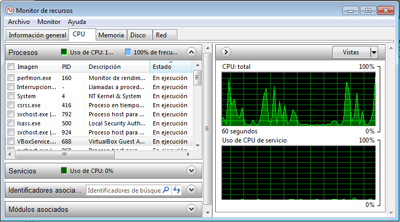Click the search magnifier icon in Identificadores
Screen dimensions: 400x222
tap(166, 190)
